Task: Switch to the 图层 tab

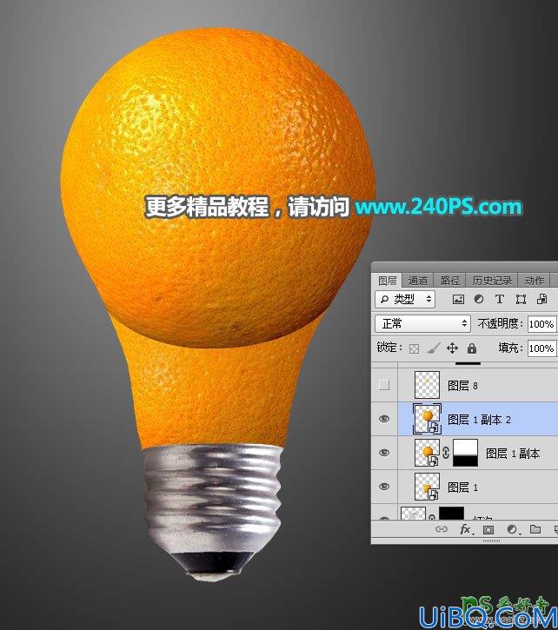Action: pos(388,281)
